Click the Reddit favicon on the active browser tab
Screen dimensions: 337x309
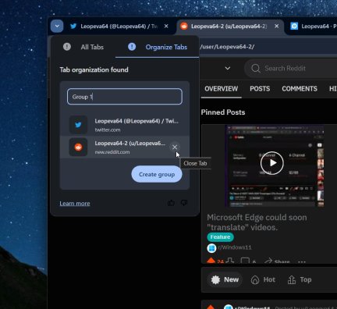184,26
